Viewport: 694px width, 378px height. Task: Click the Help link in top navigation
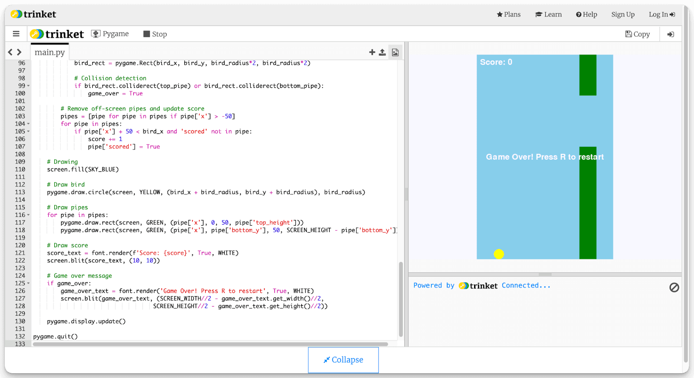(x=586, y=14)
